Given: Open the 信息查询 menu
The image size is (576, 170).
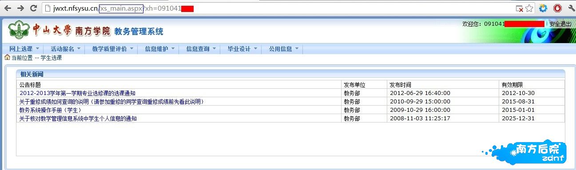Looking at the screenshot, I should (x=198, y=49).
